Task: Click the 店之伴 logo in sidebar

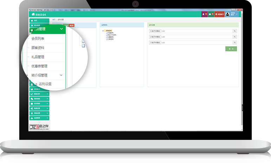Action: click(39, 127)
